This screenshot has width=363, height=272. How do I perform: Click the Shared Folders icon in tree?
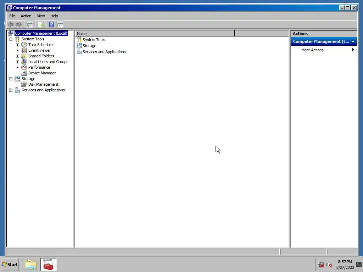[24, 56]
